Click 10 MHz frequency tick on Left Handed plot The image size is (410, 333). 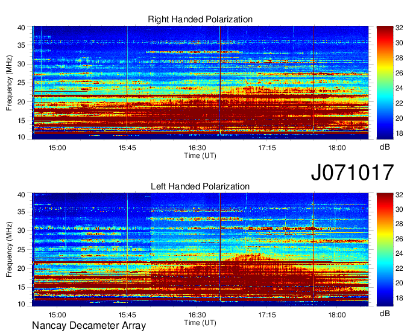[21, 304]
